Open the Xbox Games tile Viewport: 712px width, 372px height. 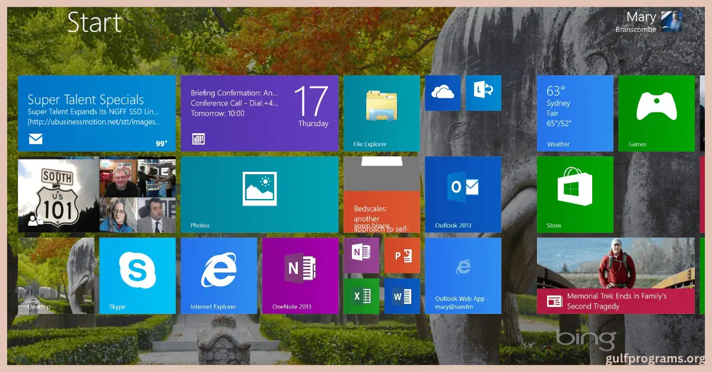pos(656,113)
